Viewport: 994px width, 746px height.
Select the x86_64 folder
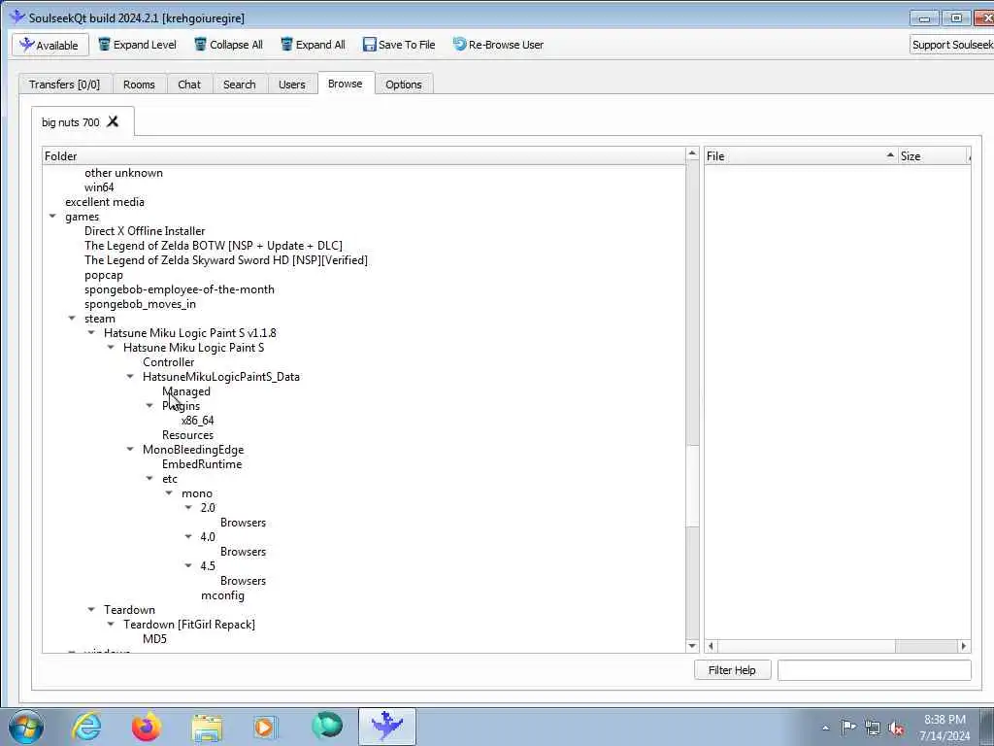pyautogui.click(x=198, y=421)
